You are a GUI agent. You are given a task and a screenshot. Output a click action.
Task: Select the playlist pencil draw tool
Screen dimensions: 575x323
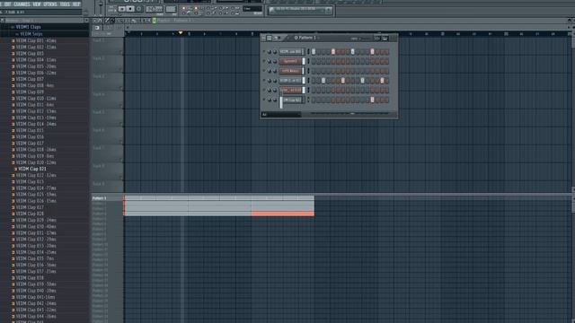(107, 21)
